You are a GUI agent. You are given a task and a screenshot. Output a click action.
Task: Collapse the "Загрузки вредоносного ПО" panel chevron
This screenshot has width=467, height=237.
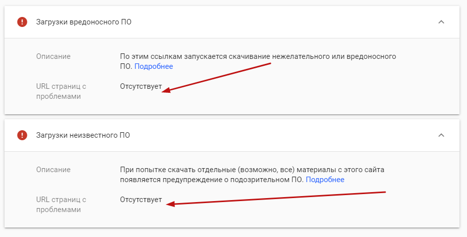[x=441, y=22]
